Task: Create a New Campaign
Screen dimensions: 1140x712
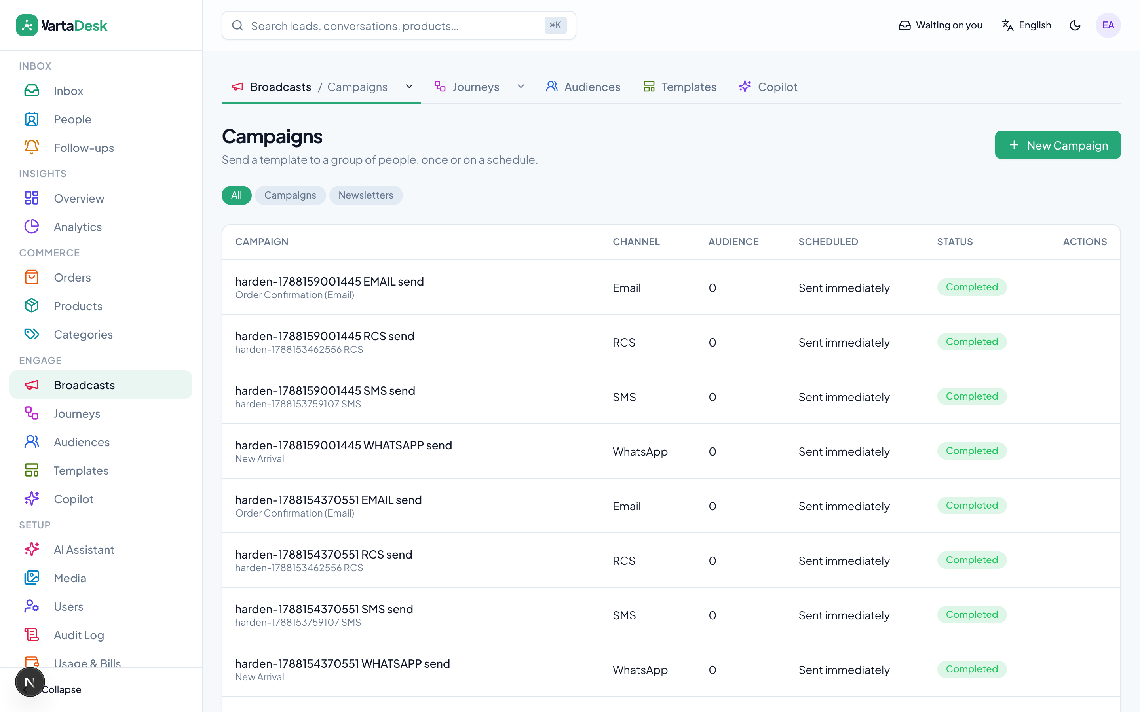Action: 1058,145
